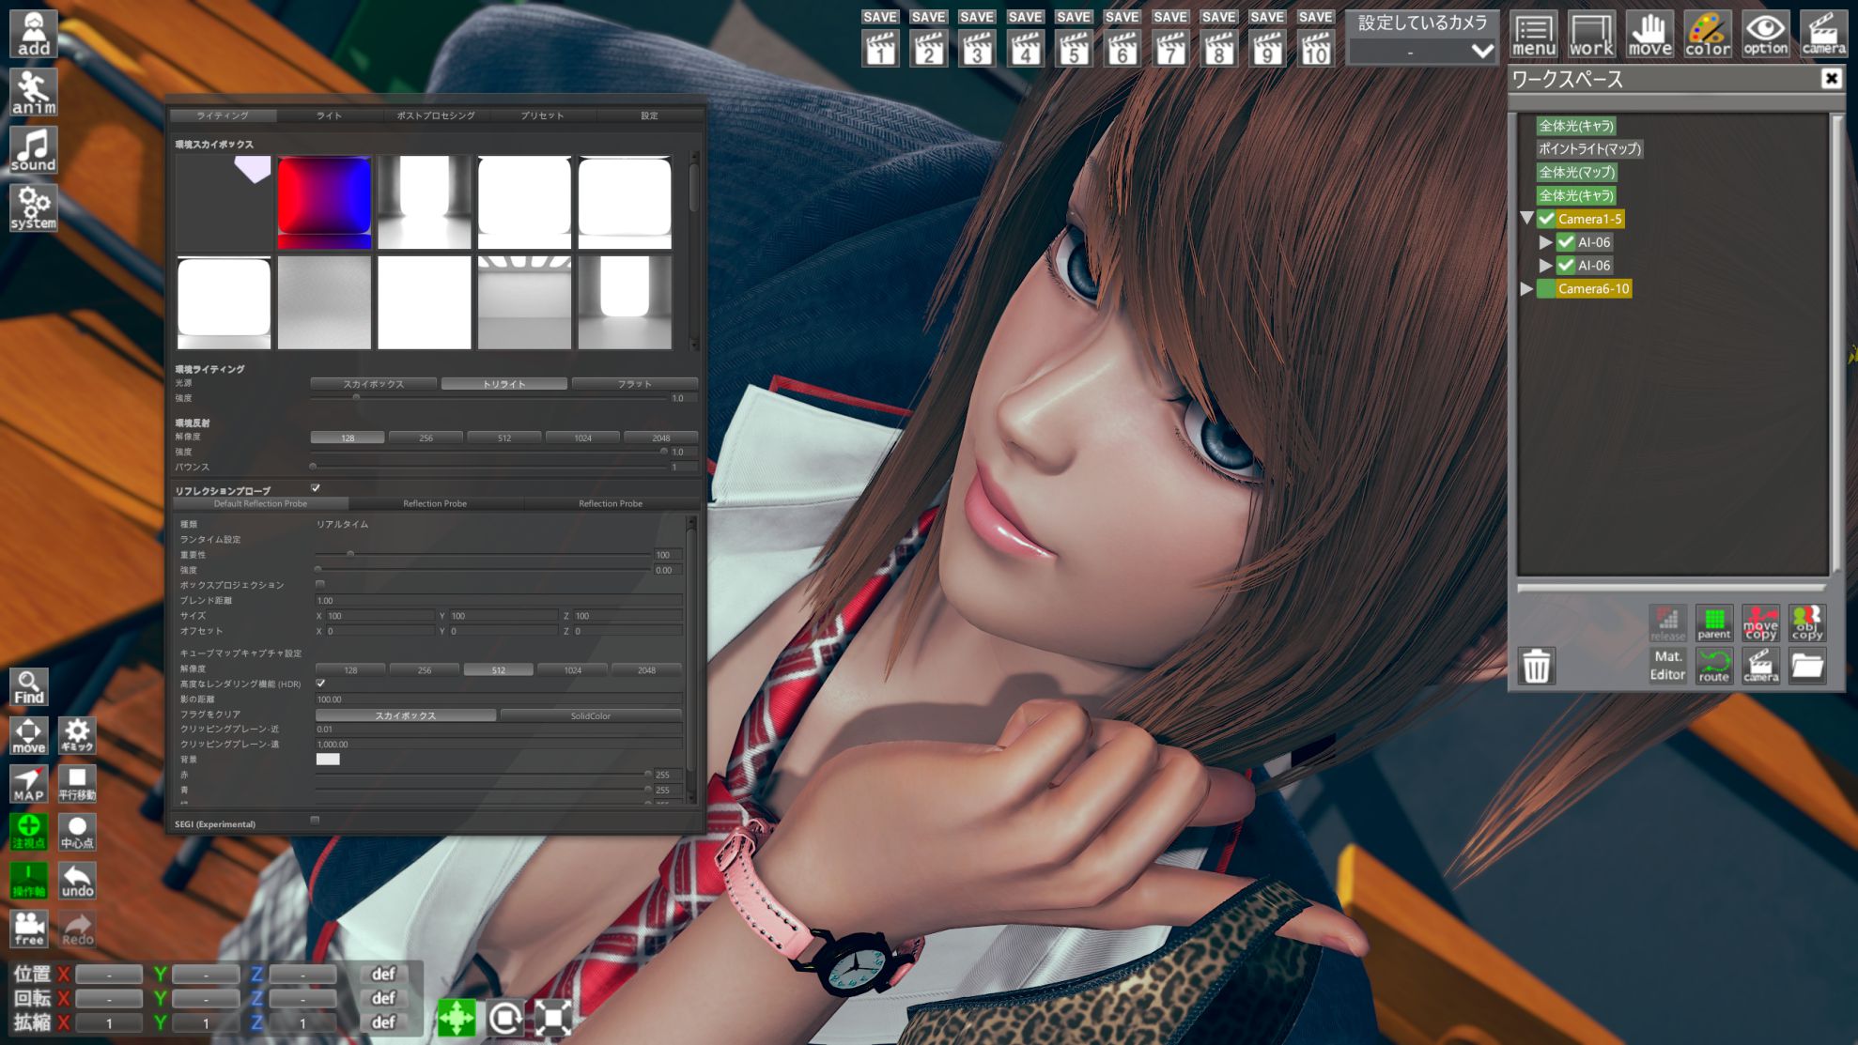Open the 設定しているカメラ dropdown
The image size is (1858, 1045).
pos(1423,51)
